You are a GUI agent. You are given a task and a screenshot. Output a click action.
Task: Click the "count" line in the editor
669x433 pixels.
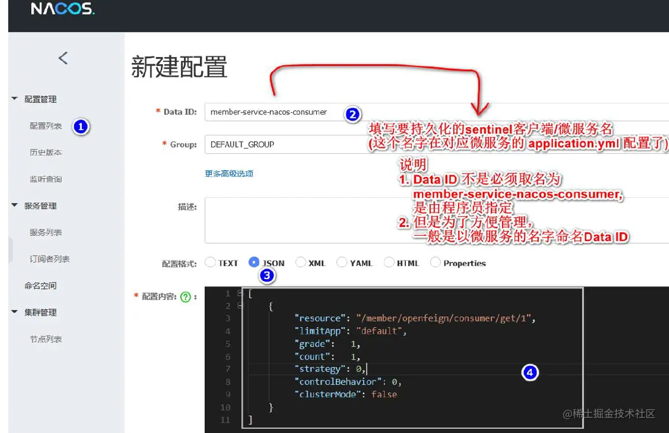click(x=328, y=357)
